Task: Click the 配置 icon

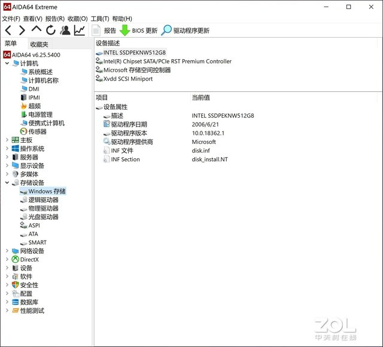Action: click(x=16, y=294)
